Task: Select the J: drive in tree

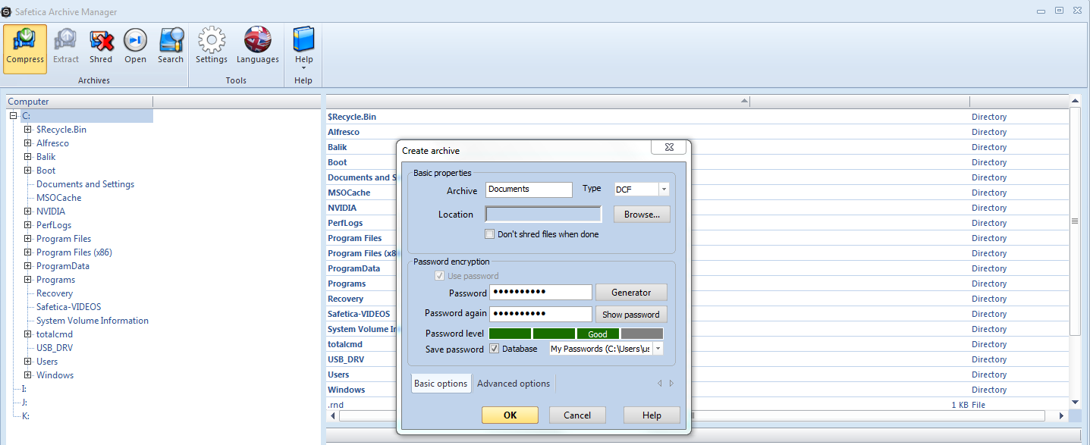Action: (x=24, y=403)
